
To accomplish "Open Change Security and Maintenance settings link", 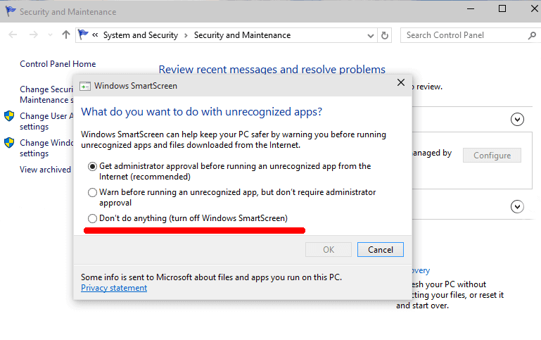I will point(46,94).
